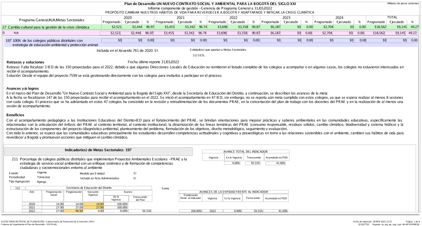Click 'AVANCES DE LA ENTIDAD FRENTE AL INDICADOR' header
The width and height of the screenshot is (422, 226).
coord(234,191)
